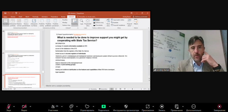Open the Súbor file tab
The width and height of the screenshot is (228, 112).
5,17
